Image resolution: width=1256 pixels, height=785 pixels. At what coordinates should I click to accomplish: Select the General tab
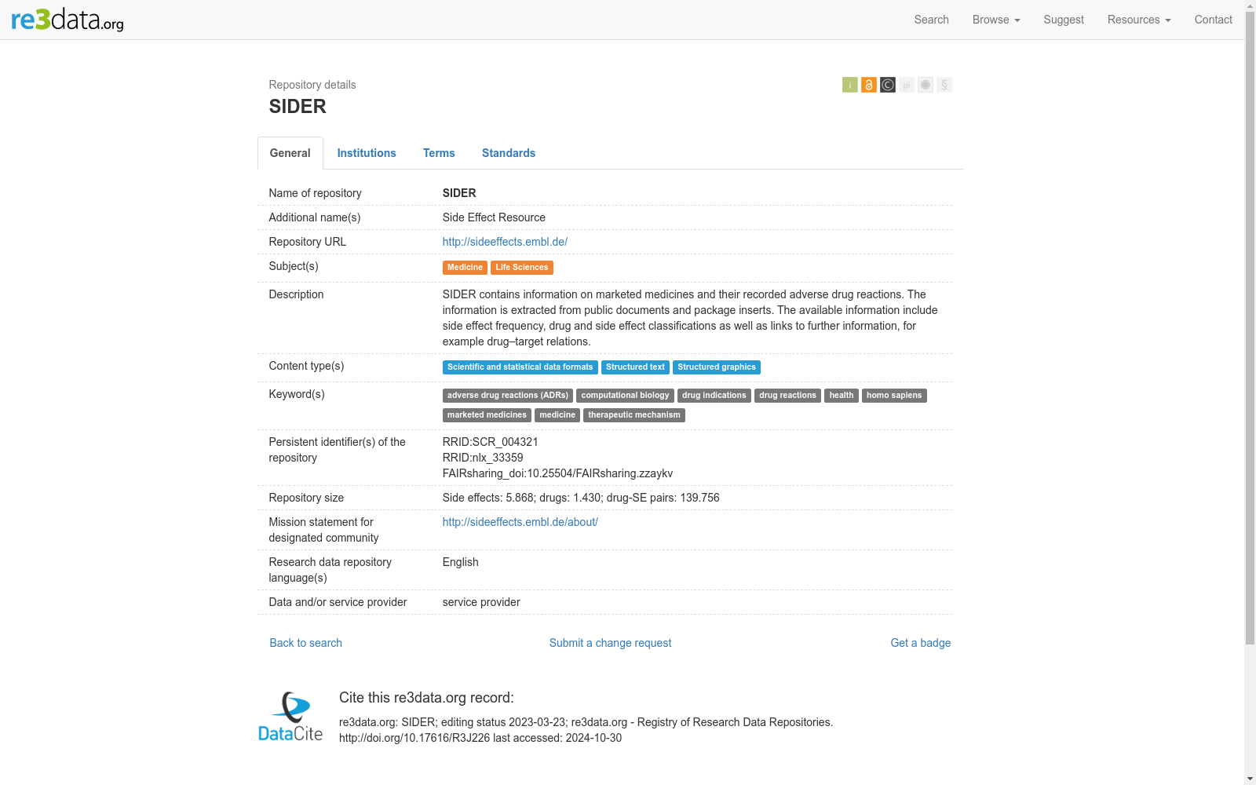pyautogui.click(x=290, y=153)
